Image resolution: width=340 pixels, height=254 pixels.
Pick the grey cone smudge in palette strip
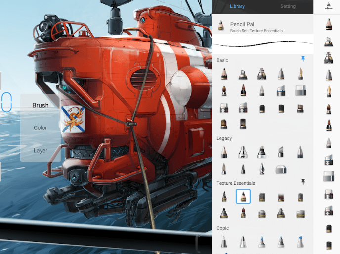pos(329,143)
